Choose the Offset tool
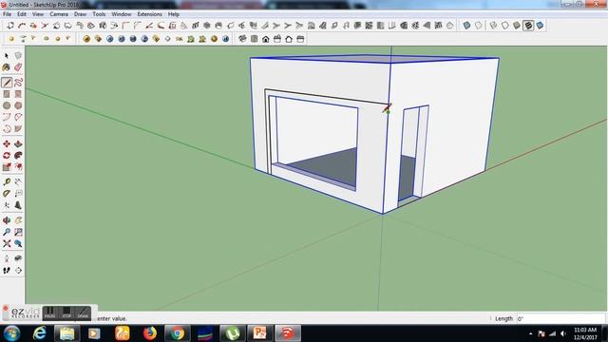The image size is (608, 342). (x=18, y=167)
